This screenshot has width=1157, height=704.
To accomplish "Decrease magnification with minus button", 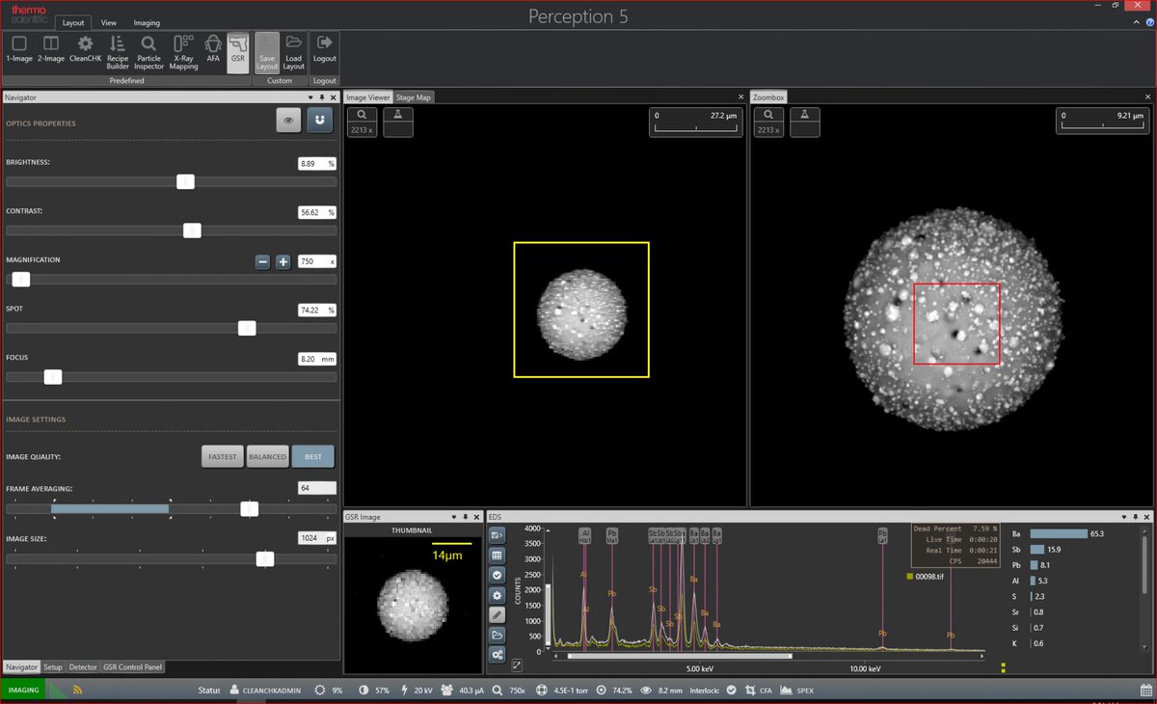I will coord(262,261).
